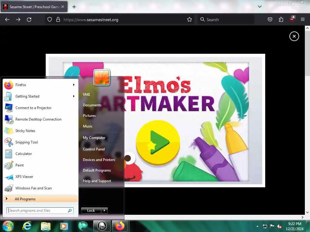Show hidden system tray icons
The image size is (310, 232).
(257, 226)
